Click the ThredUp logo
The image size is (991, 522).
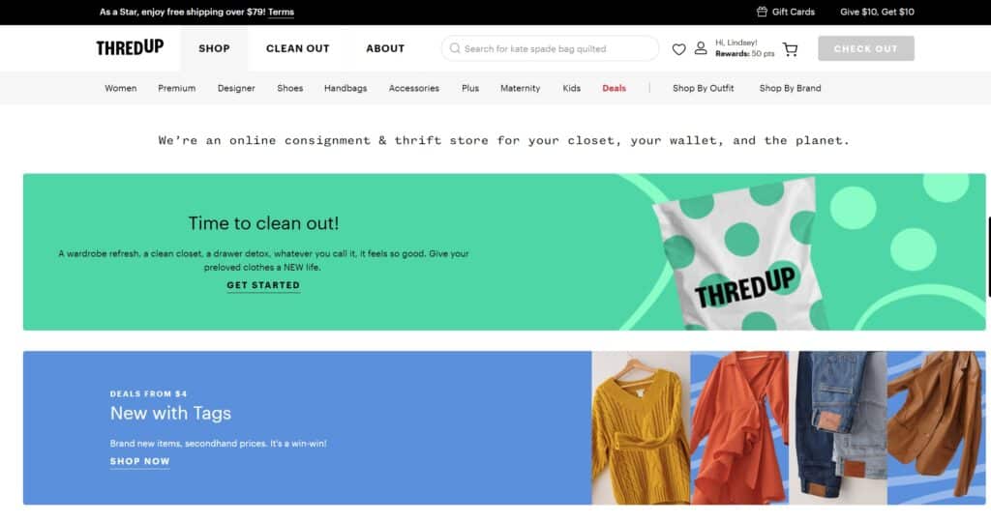130,48
